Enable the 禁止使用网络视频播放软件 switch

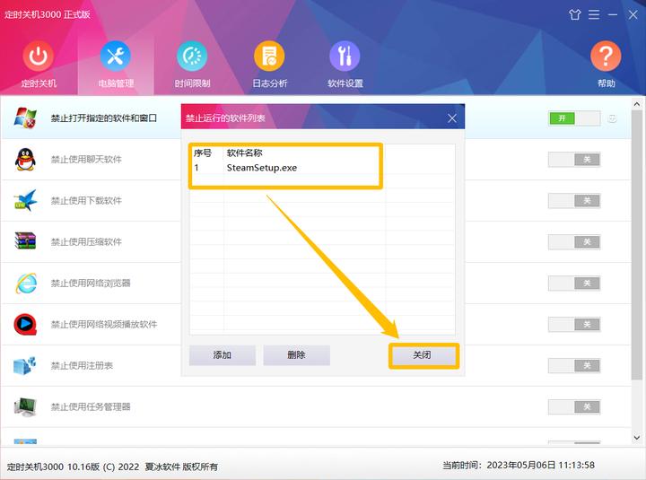tap(574, 324)
